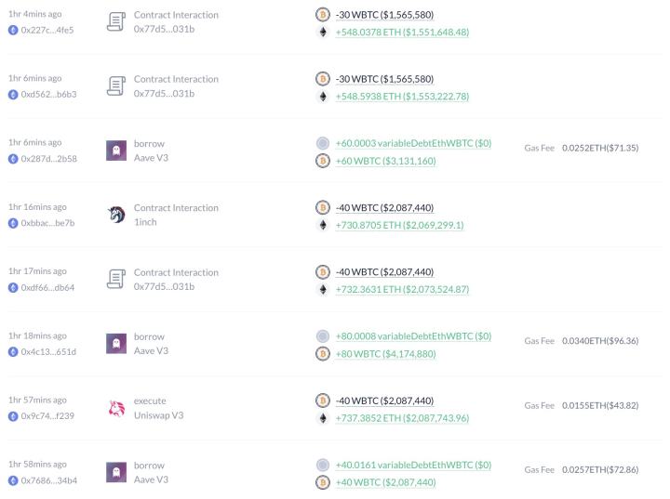670x499 pixels.
Task: Open transaction hash 0x7686...34b4
Action: coord(48,480)
